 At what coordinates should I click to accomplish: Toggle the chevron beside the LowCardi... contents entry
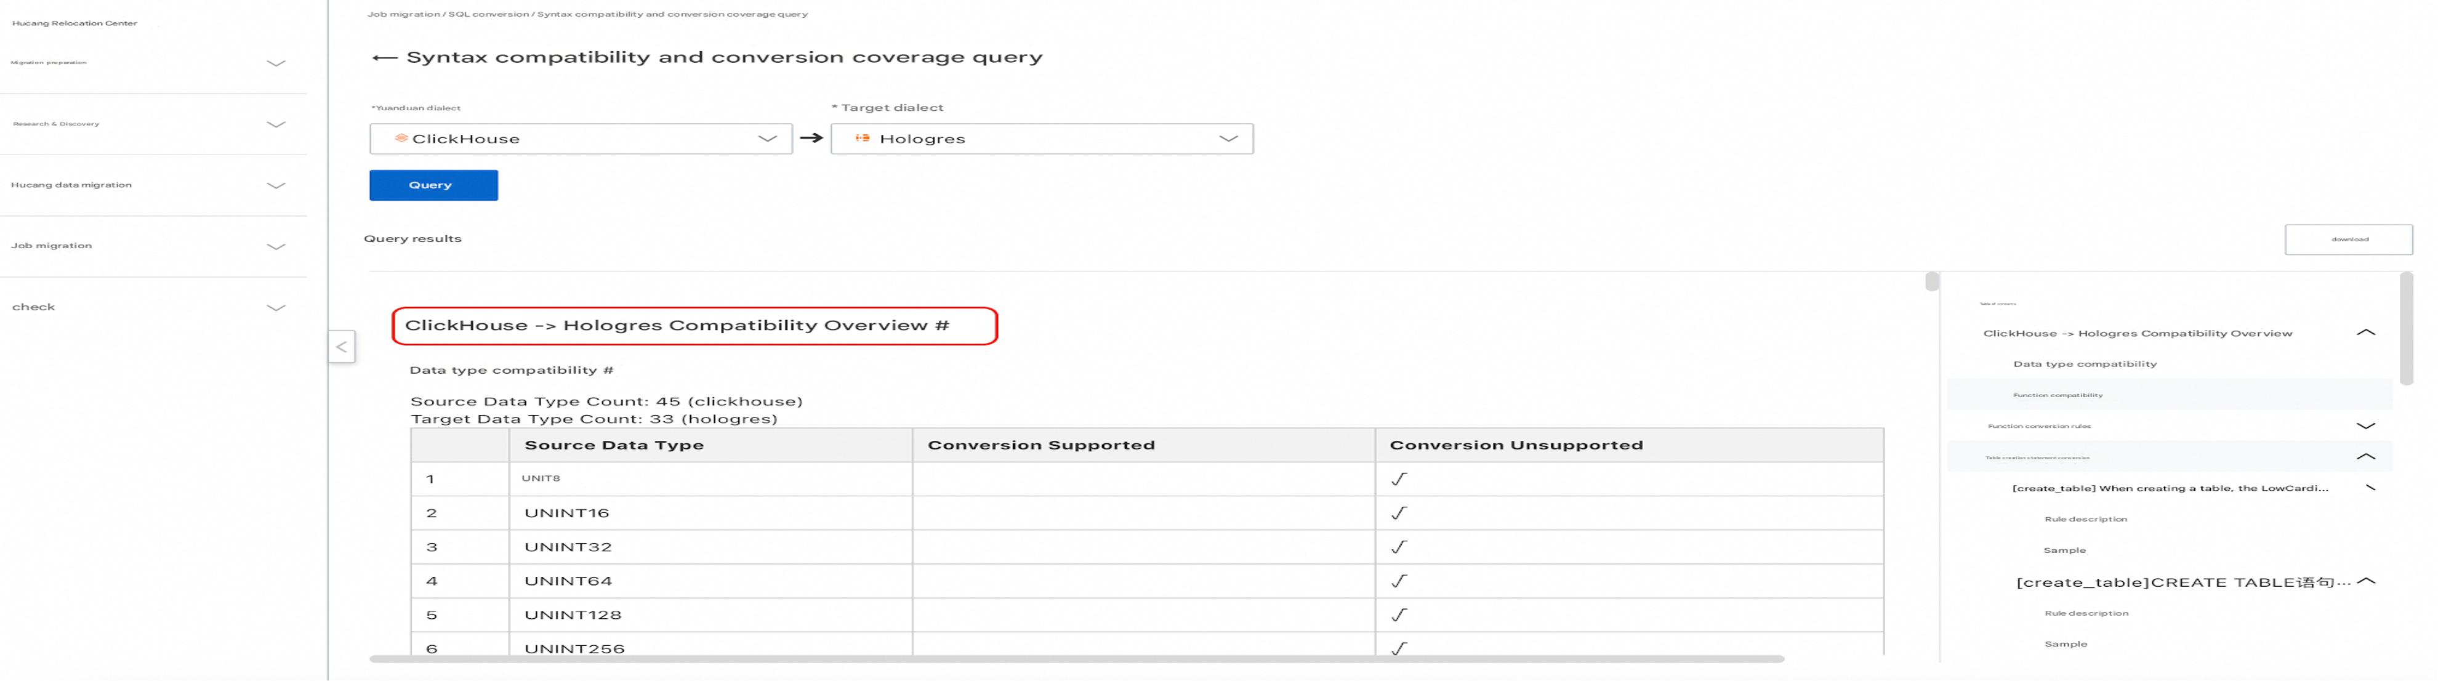coord(2370,488)
